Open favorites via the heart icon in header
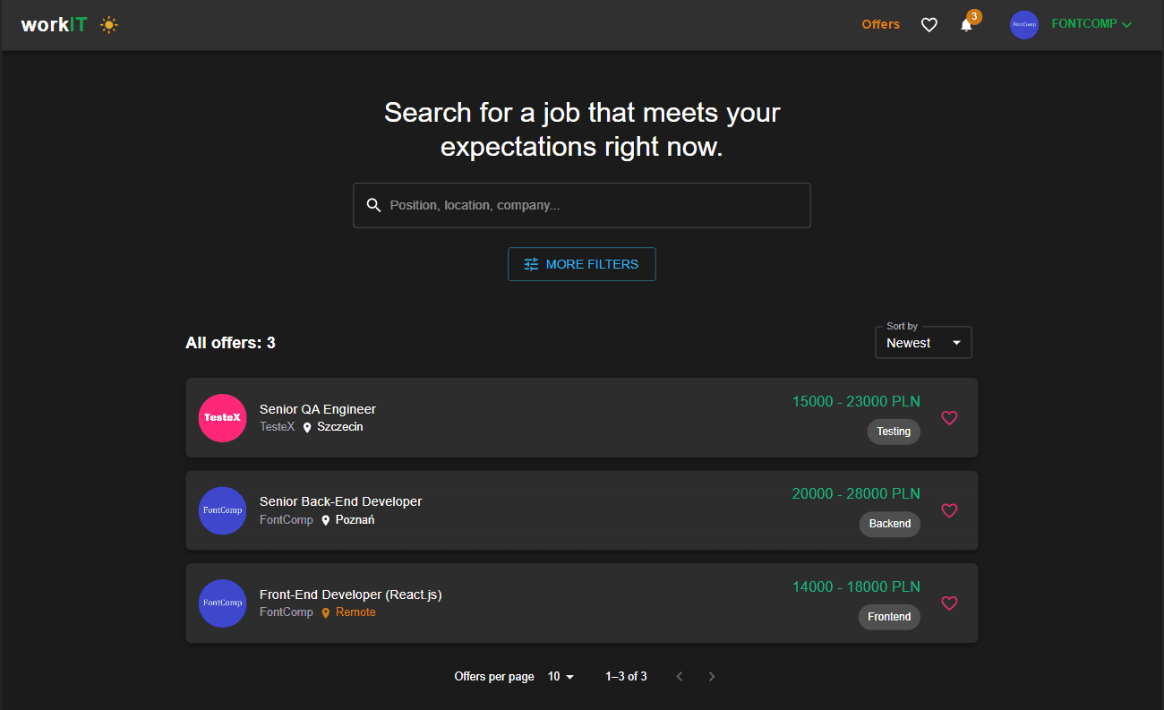Viewport: 1164px width, 710px height. pos(929,24)
